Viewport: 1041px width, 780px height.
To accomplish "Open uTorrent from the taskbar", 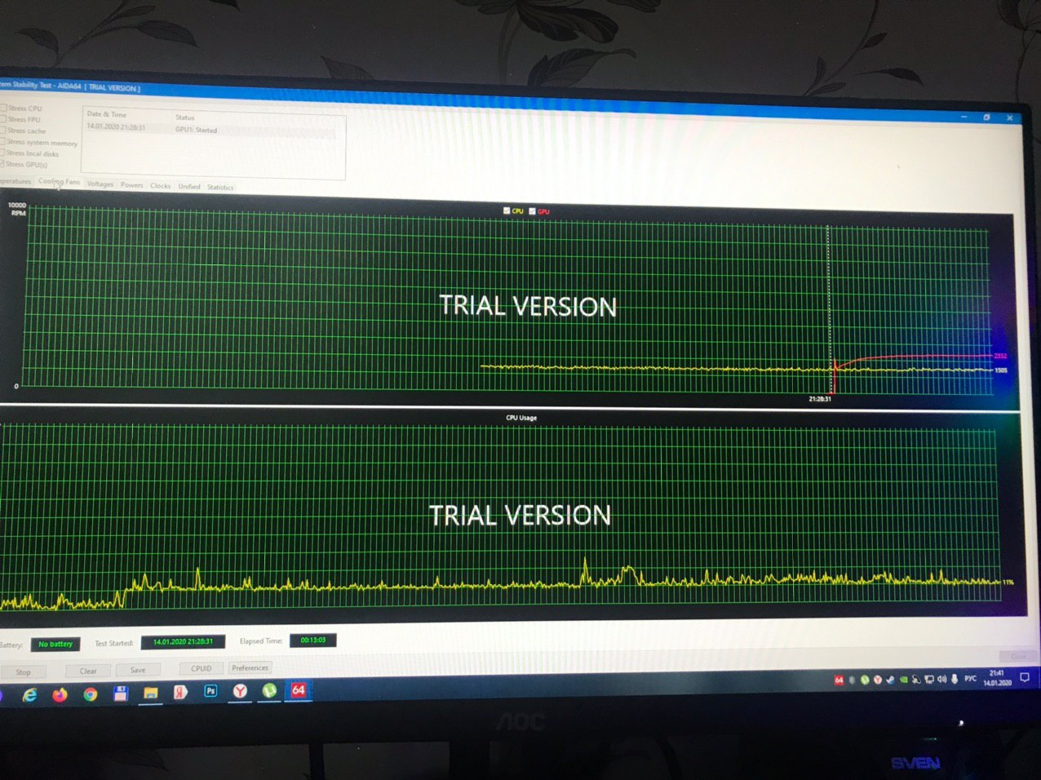I will coord(269,690).
